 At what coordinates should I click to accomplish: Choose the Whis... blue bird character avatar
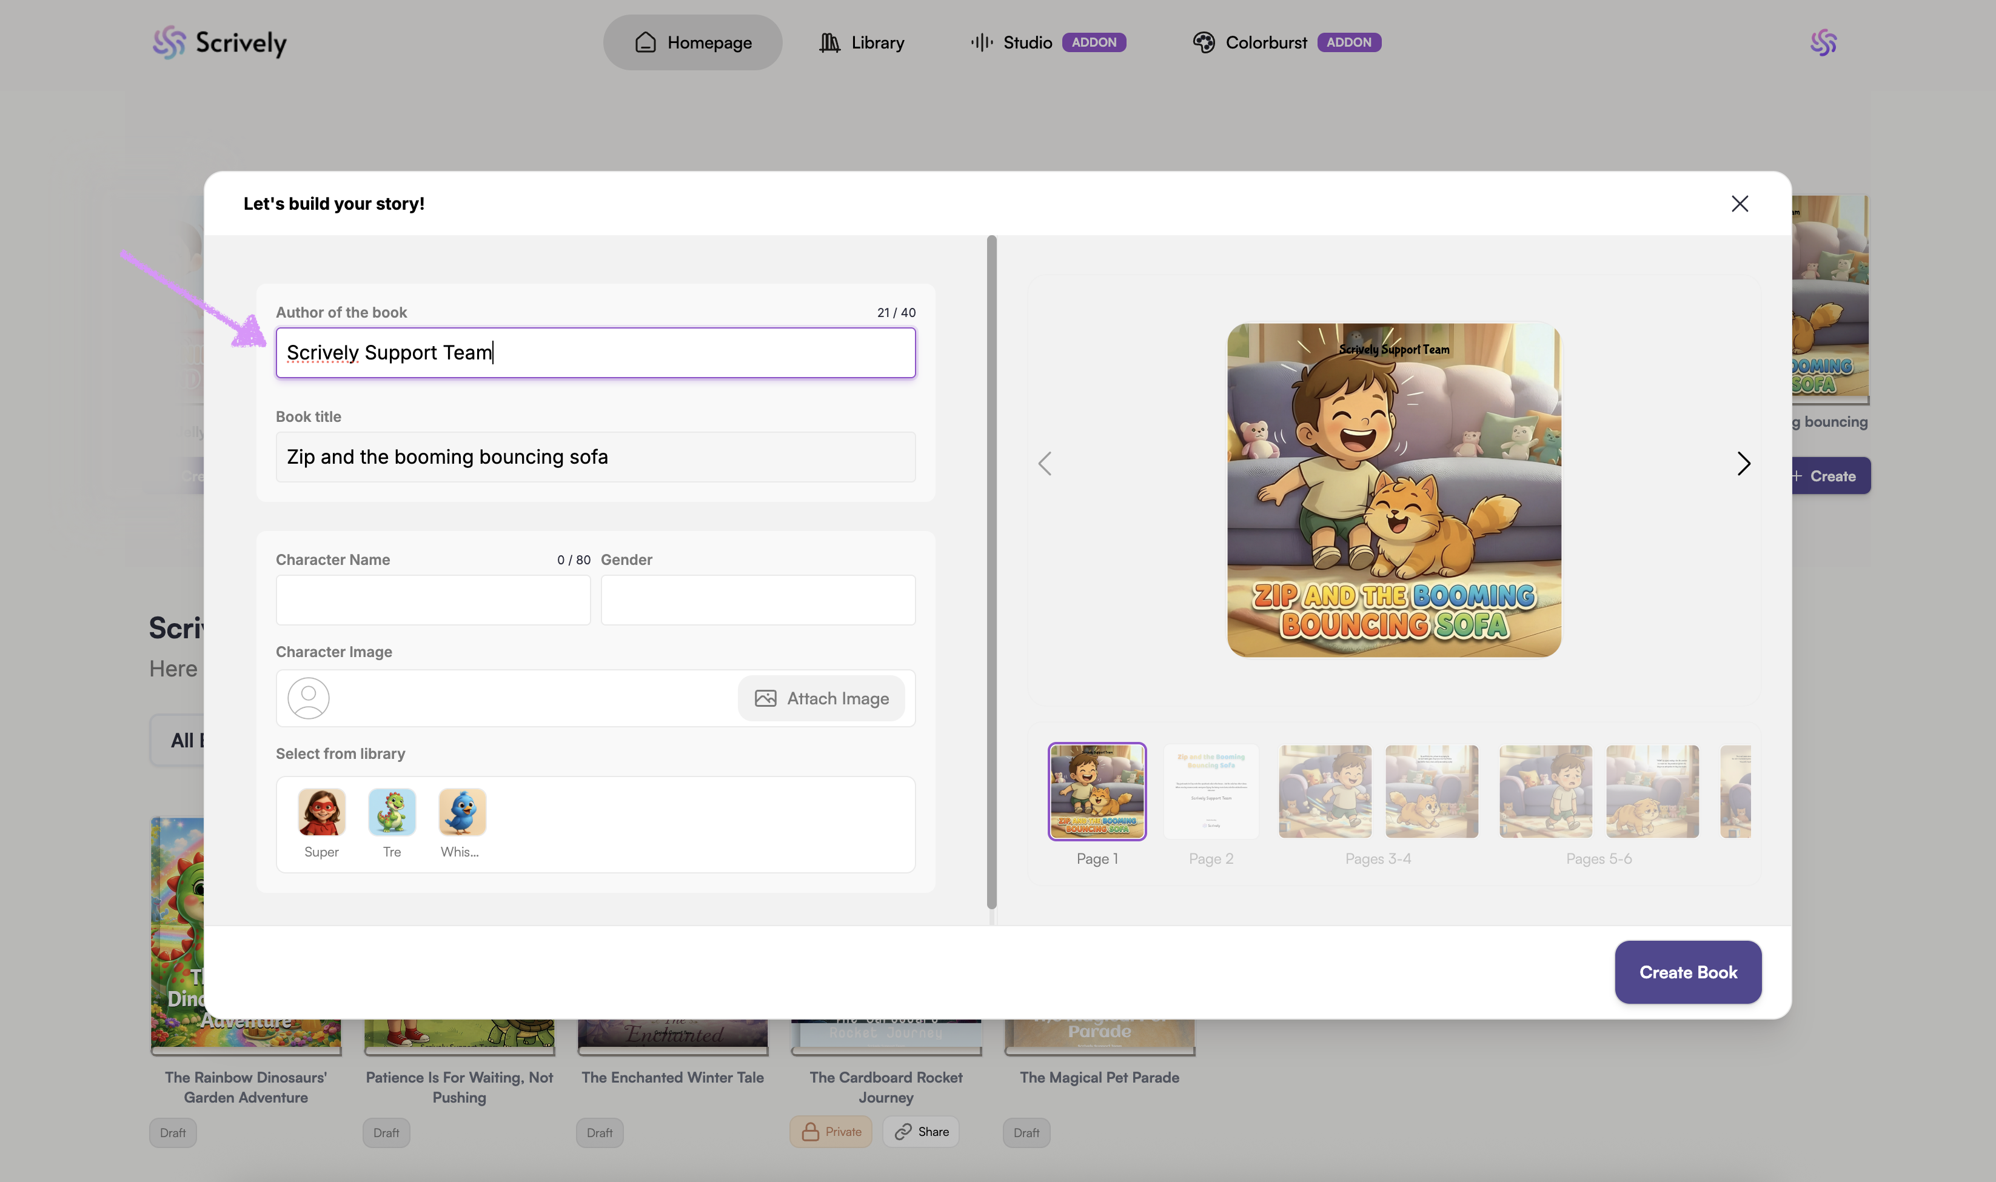pos(462,812)
